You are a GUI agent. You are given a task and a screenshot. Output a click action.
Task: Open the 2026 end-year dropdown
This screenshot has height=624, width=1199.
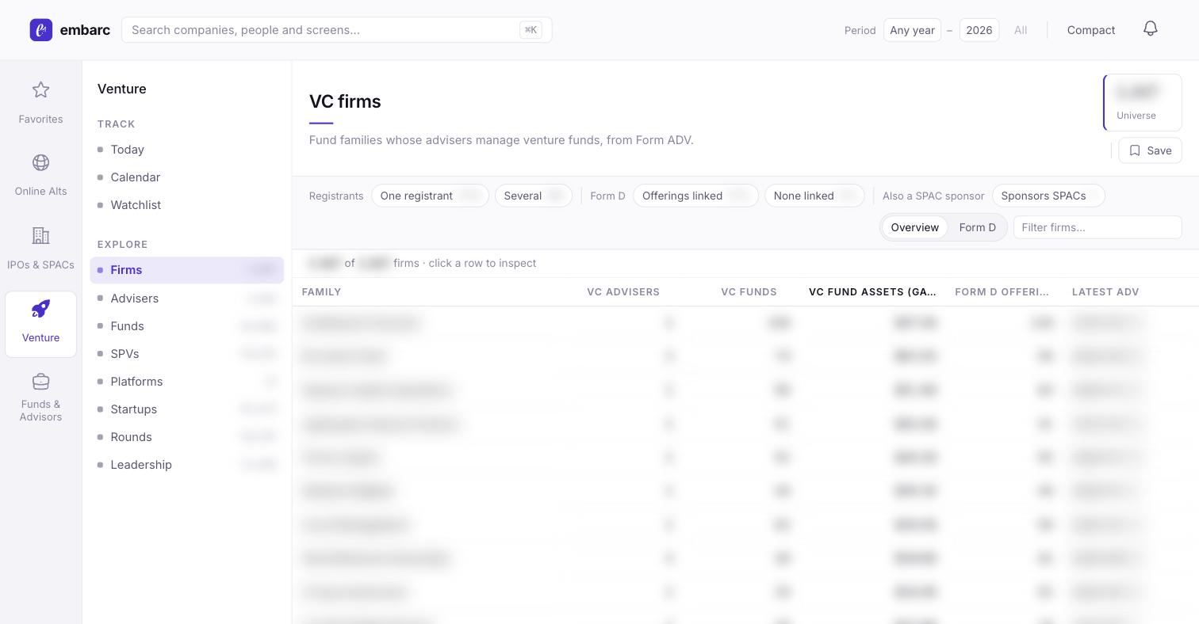coord(979,30)
